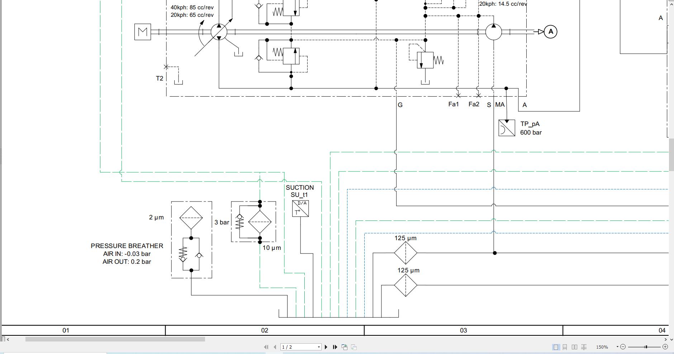Jump to the last page icon
Image resolution: width=674 pixels, height=354 pixels.
point(334,346)
